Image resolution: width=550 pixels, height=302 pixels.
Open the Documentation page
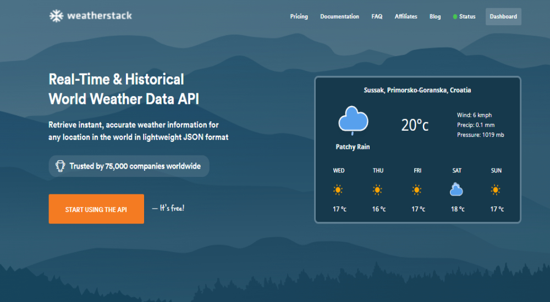(x=339, y=16)
